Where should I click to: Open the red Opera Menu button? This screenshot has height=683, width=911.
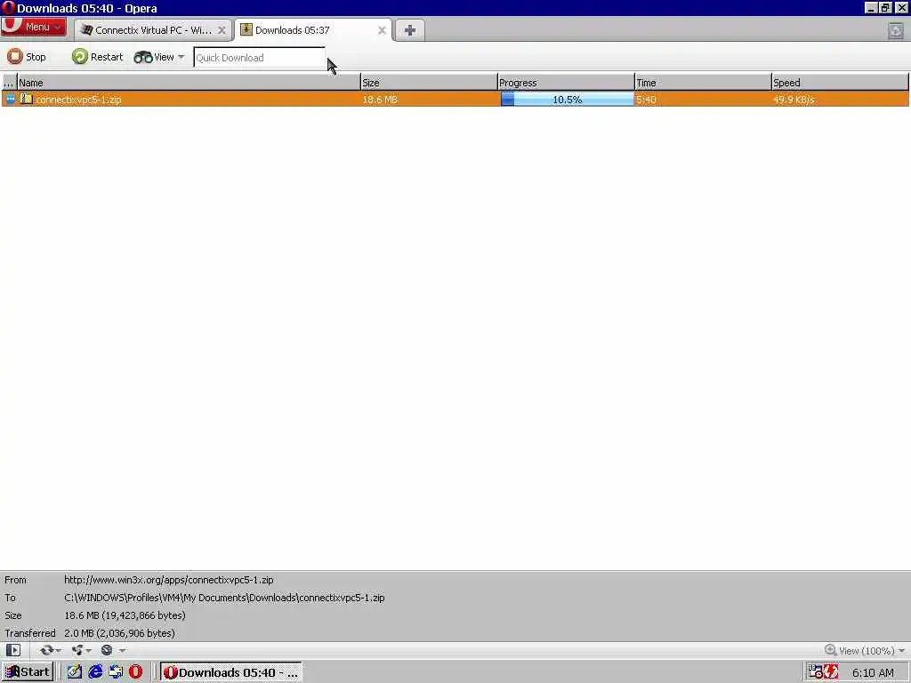(33, 27)
